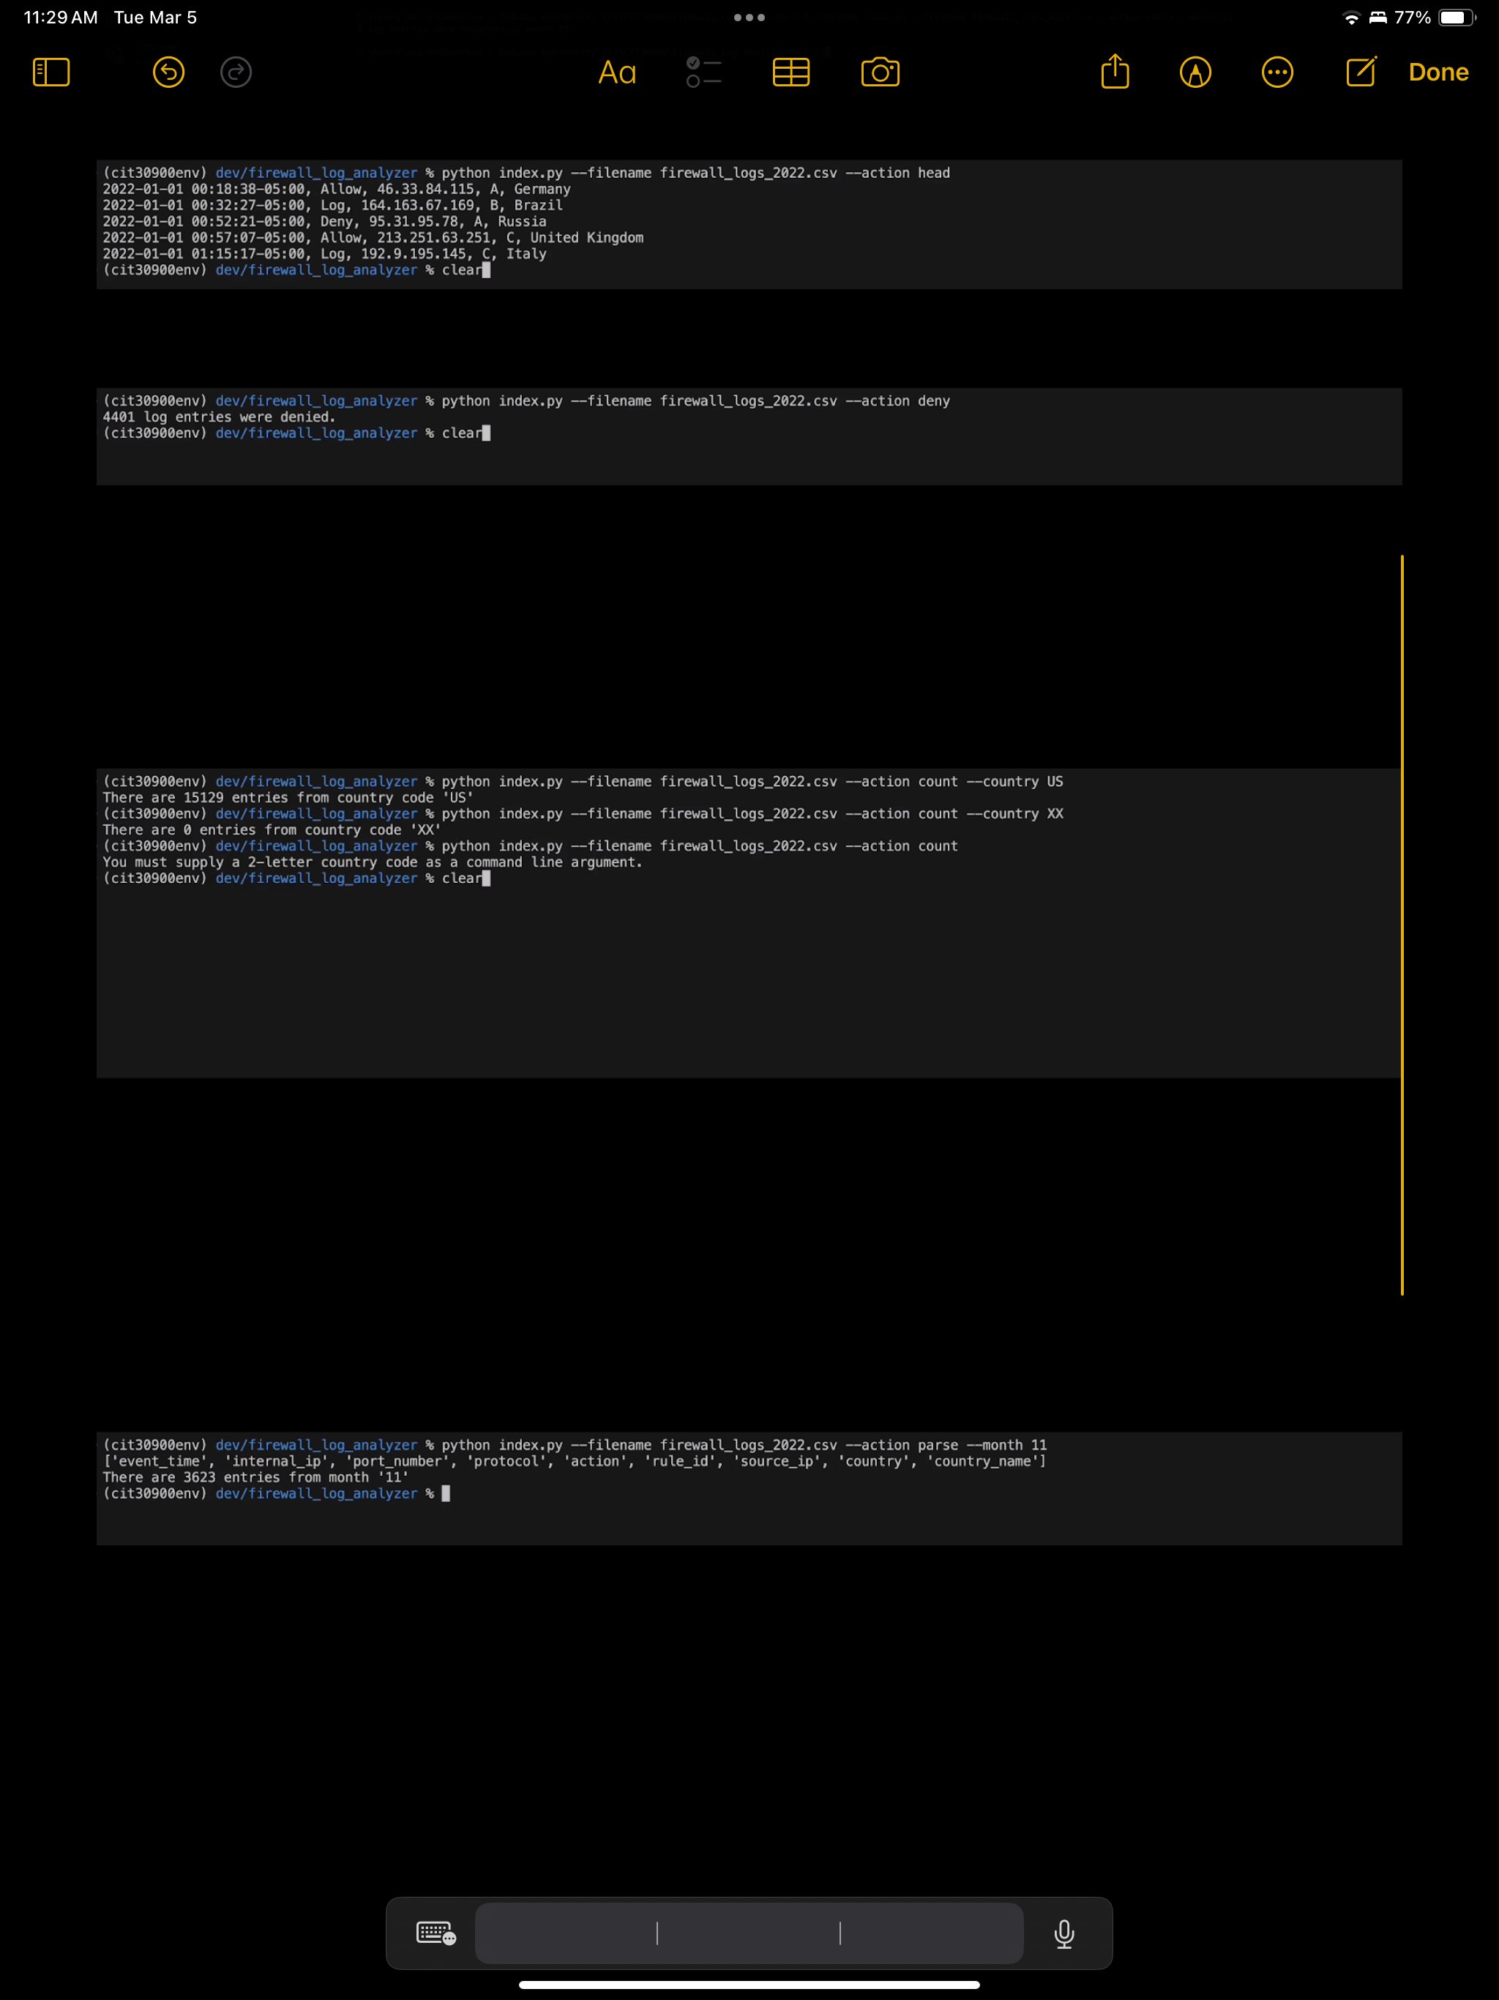
Task: Tap 'You must supply a 2-letter country code' line
Action: [373, 862]
